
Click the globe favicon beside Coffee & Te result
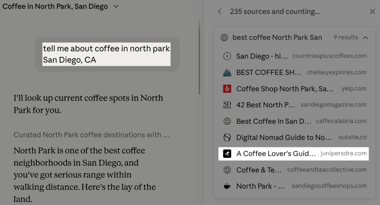tap(227, 170)
